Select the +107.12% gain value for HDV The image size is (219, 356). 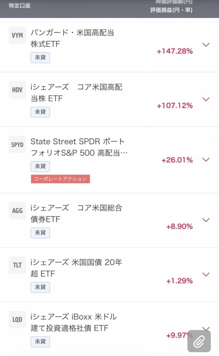click(175, 106)
